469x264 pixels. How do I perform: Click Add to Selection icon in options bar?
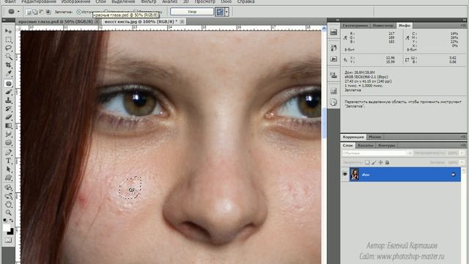pos(34,12)
